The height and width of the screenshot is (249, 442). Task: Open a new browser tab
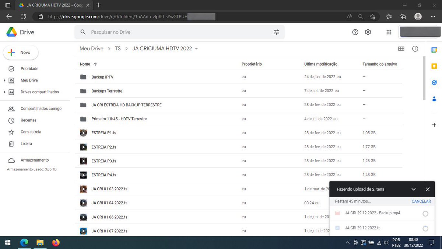(98, 5)
